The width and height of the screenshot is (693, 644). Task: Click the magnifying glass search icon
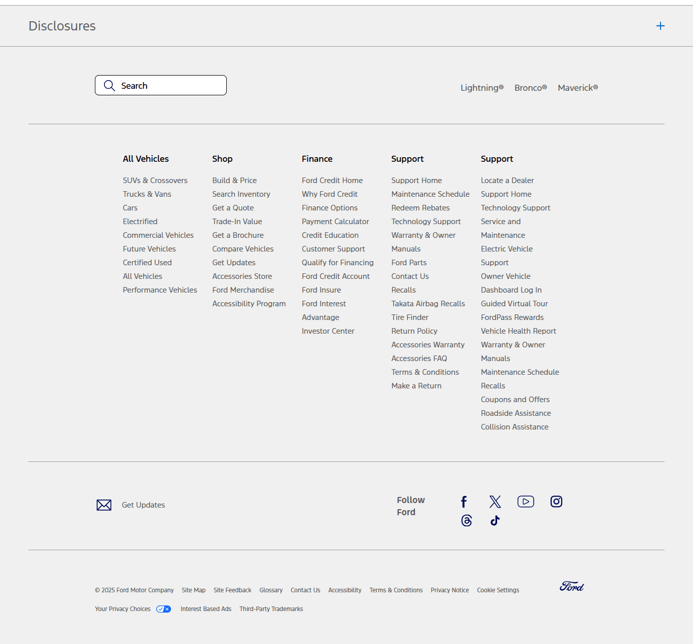click(109, 86)
